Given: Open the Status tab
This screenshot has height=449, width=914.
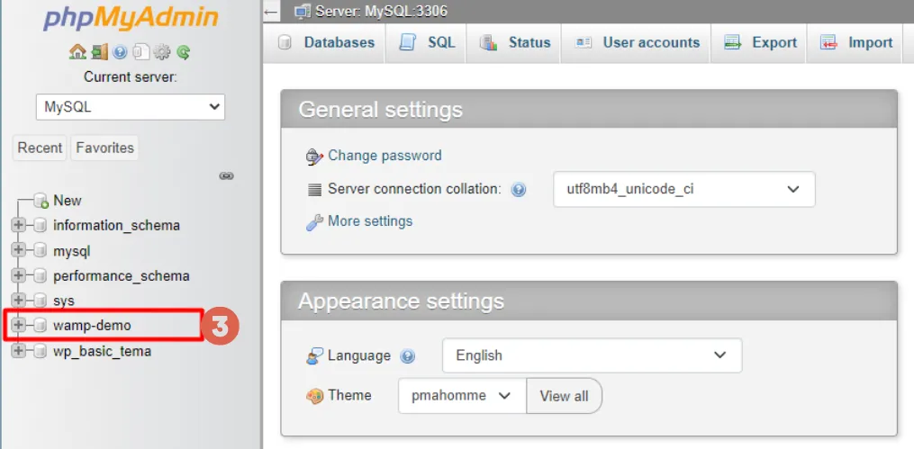Looking at the screenshot, I should [x=514, y=42].
